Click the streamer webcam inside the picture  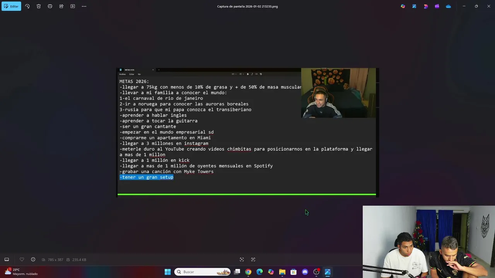coord(338,93)
